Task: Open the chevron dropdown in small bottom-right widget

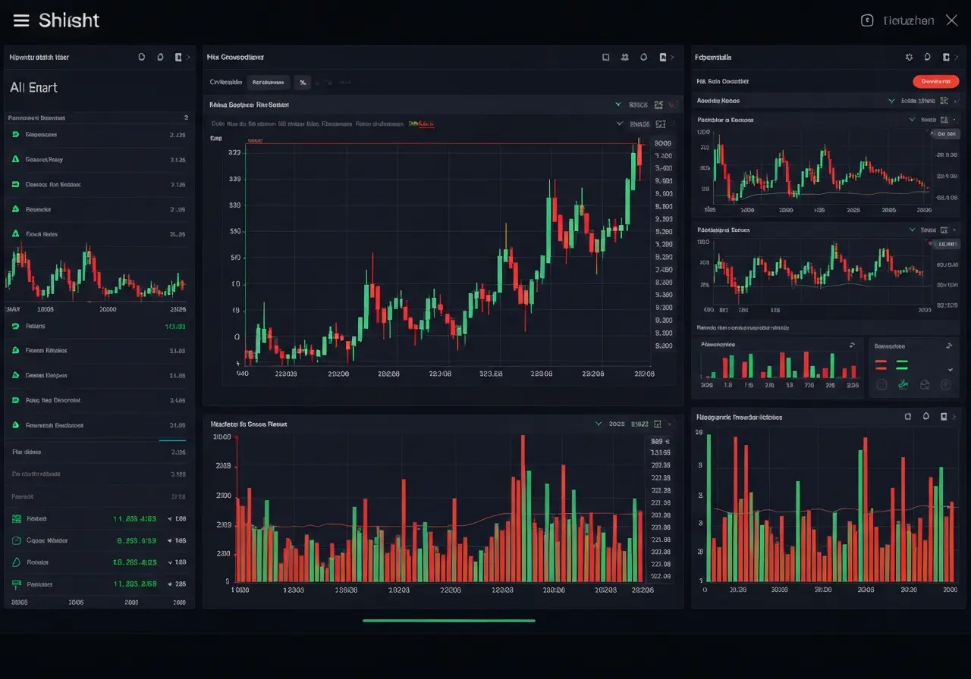Action: pos(950,369)
